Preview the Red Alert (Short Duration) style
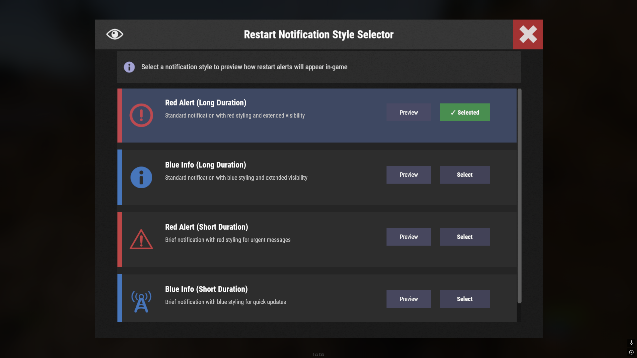 pos(409,237)
